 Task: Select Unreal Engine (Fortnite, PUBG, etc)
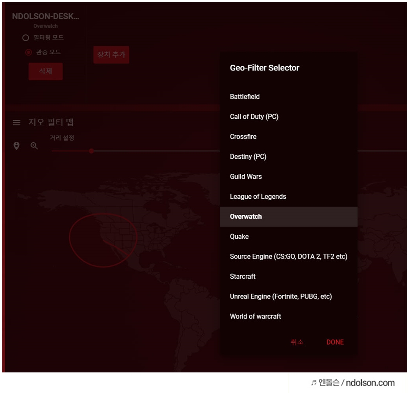288,296
